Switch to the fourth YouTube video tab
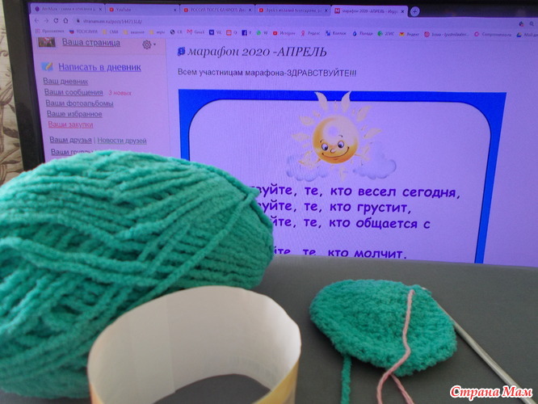538x404 pixels. point(293,11)
